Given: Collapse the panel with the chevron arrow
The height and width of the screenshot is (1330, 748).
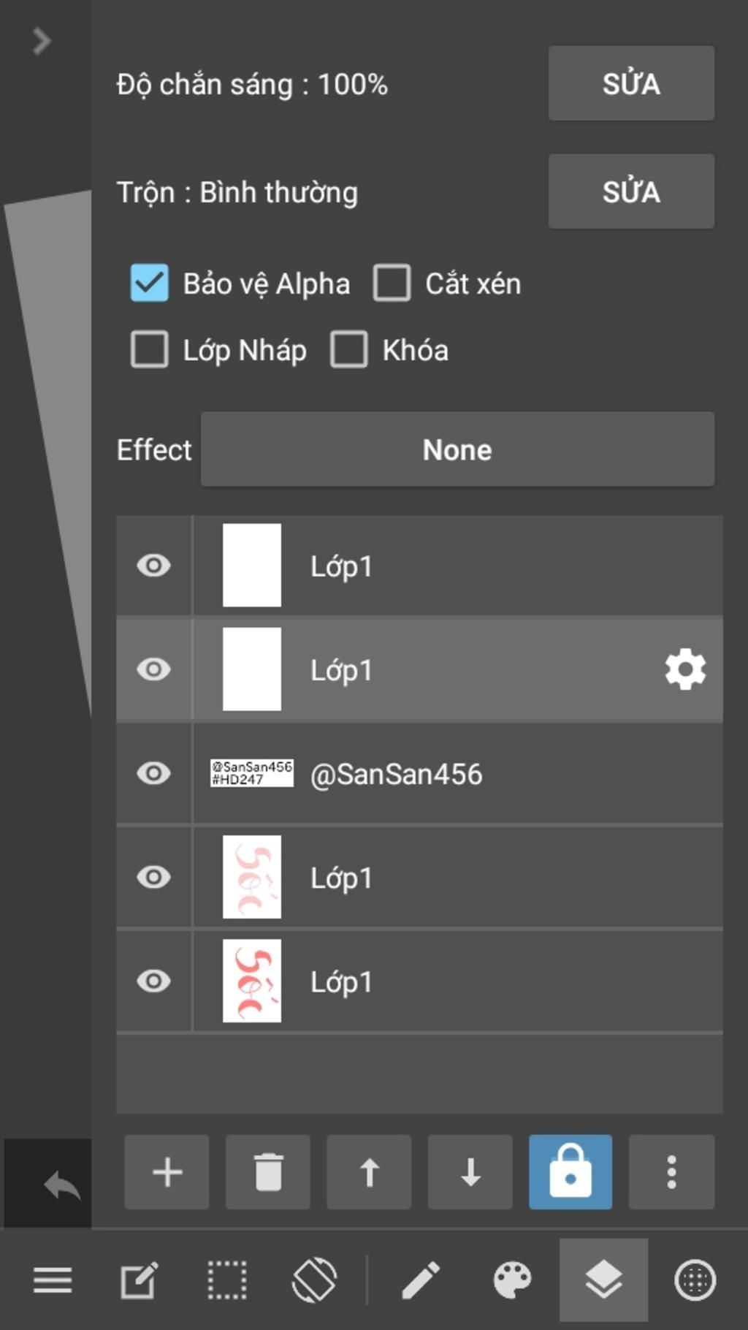Looking at the screenshot, I should (42, 41).
